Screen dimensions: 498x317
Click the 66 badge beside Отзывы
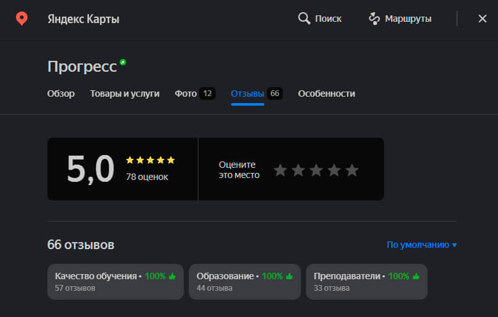pyautogui.click(x=275, y=93)
